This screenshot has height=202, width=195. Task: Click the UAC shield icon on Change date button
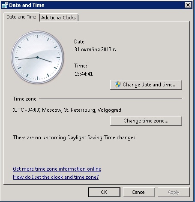click(118, 85)
